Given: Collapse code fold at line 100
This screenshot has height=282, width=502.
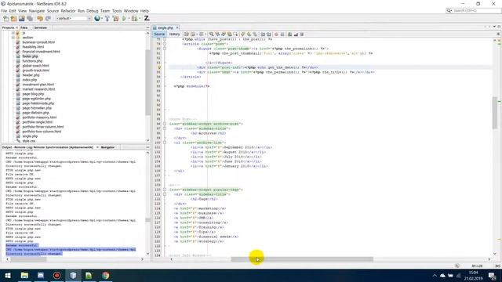Looking at the screenshot, I should [x=165, y=143].
